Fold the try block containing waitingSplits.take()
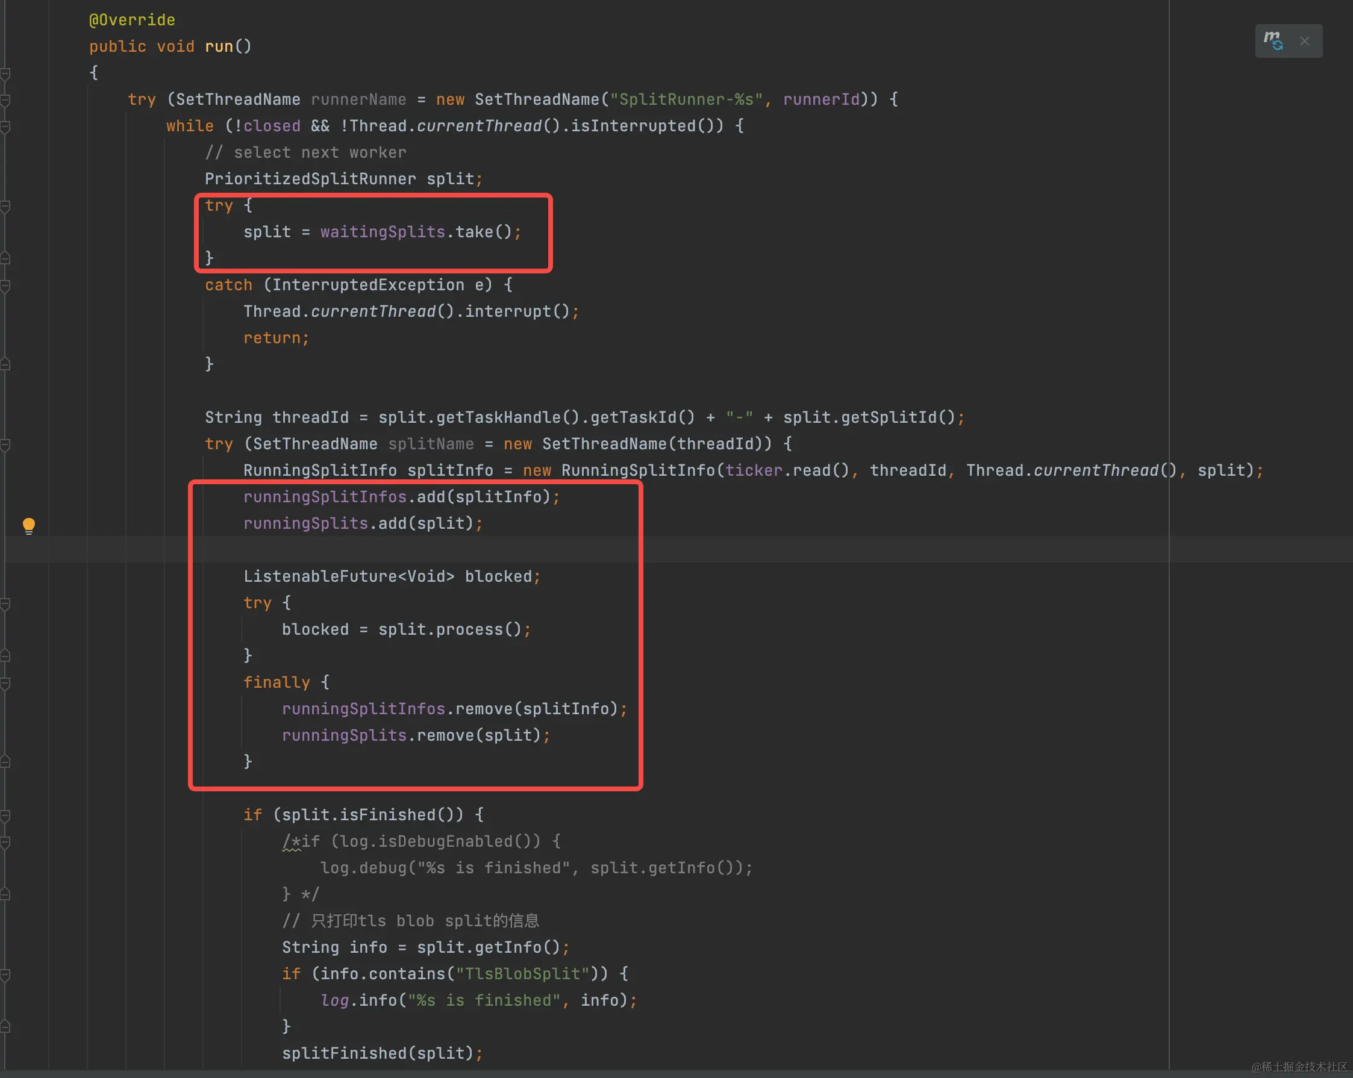The width and height of the screenshot is (1353, 1078). (x=5, y=206)
